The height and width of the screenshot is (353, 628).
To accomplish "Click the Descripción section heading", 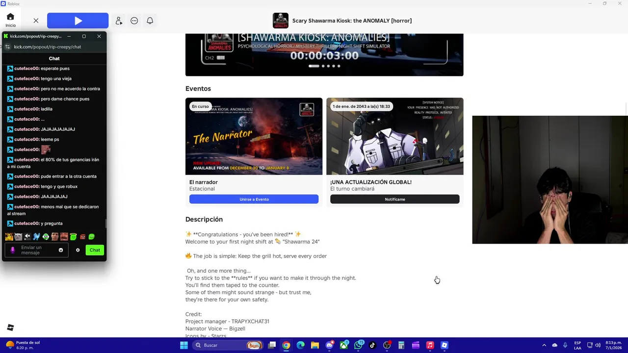I will point(204,219).
